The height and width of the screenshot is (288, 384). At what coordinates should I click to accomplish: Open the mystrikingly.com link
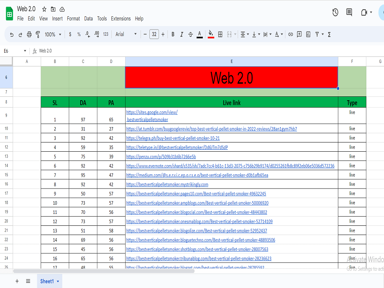[x=167, y=184]
